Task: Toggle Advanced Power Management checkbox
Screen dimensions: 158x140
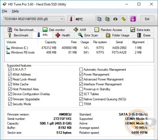Action: click(81, 79)
